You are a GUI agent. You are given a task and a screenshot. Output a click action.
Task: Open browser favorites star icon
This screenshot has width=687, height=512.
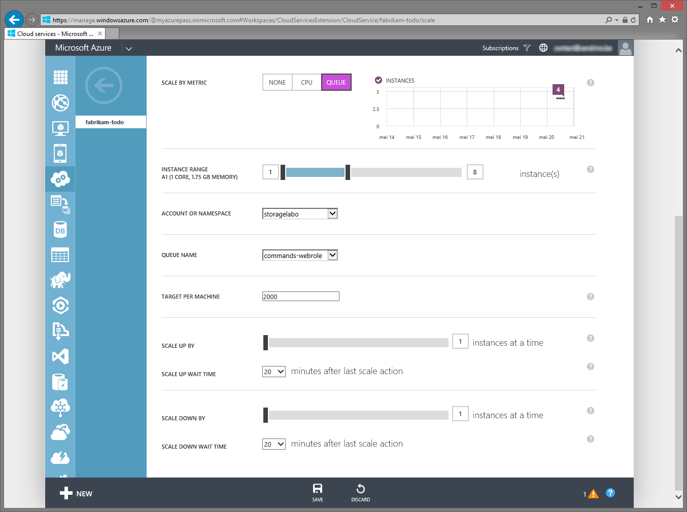662,19
